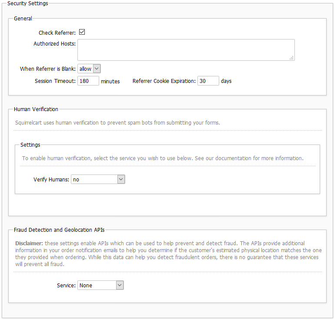The width and height of the screenshot is (334, 319).
Task: Click the "Verify Humans:" label
Action: point(51,180)
